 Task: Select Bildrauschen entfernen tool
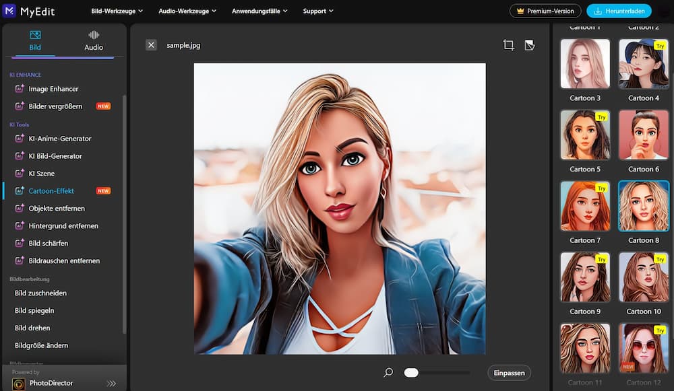point(64,260)
